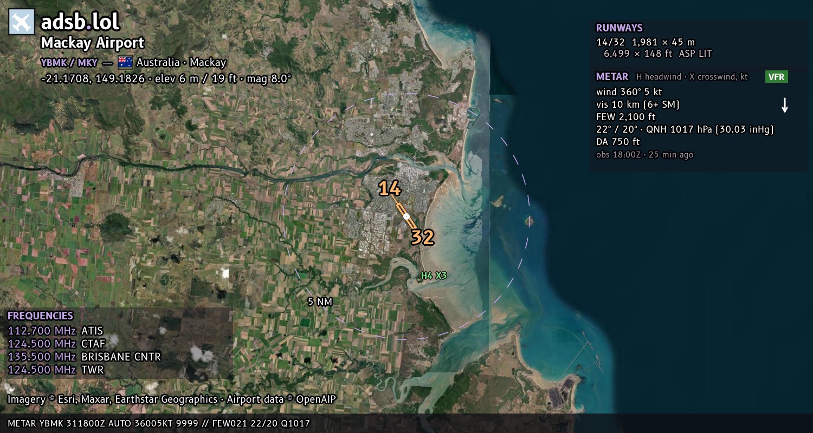Click the YBMK / MKY airport code
The image size is (813, 433).
(69, 62)
